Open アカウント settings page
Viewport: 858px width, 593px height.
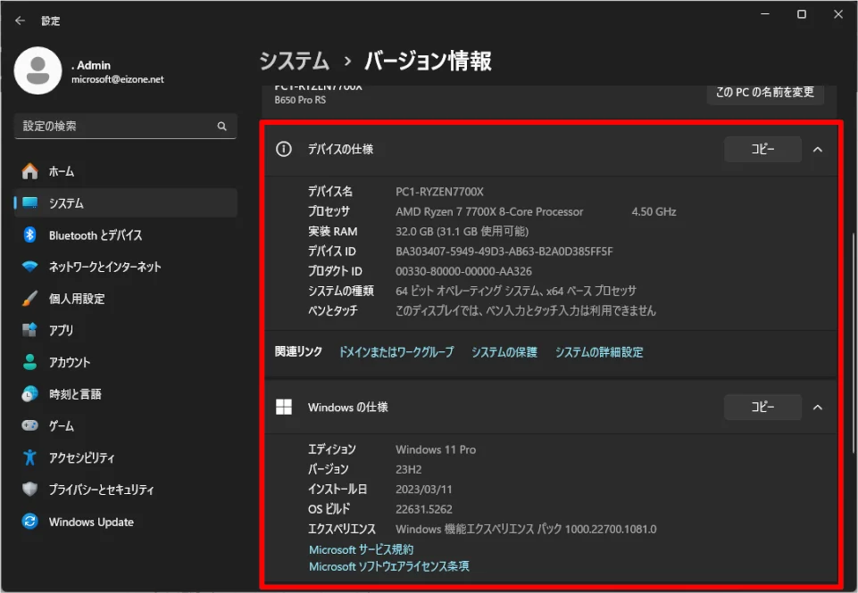(x=125, y=362)
